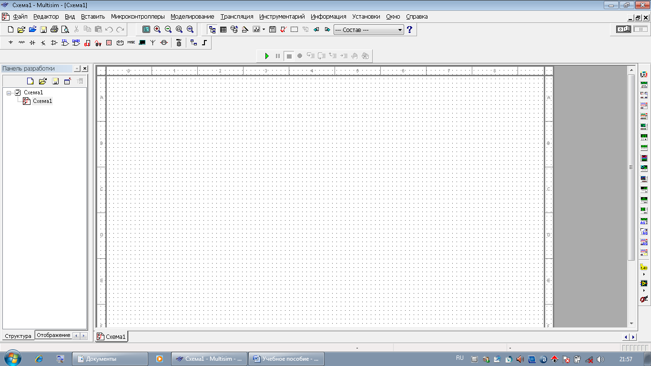Select the Схема1 child schematic in tree

(42, 101)
